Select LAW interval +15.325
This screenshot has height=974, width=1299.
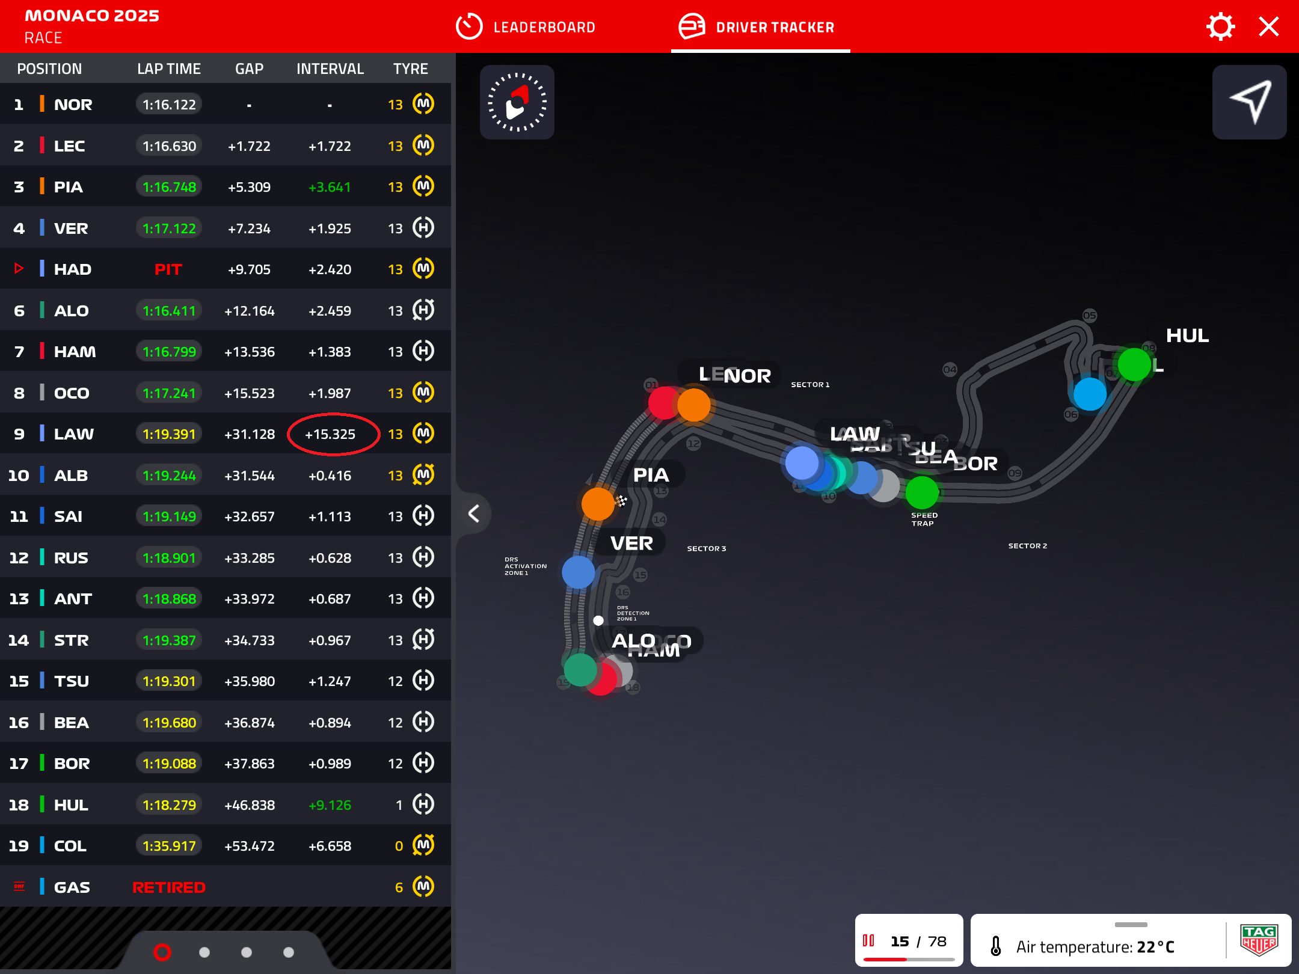[x=330, y=434]
